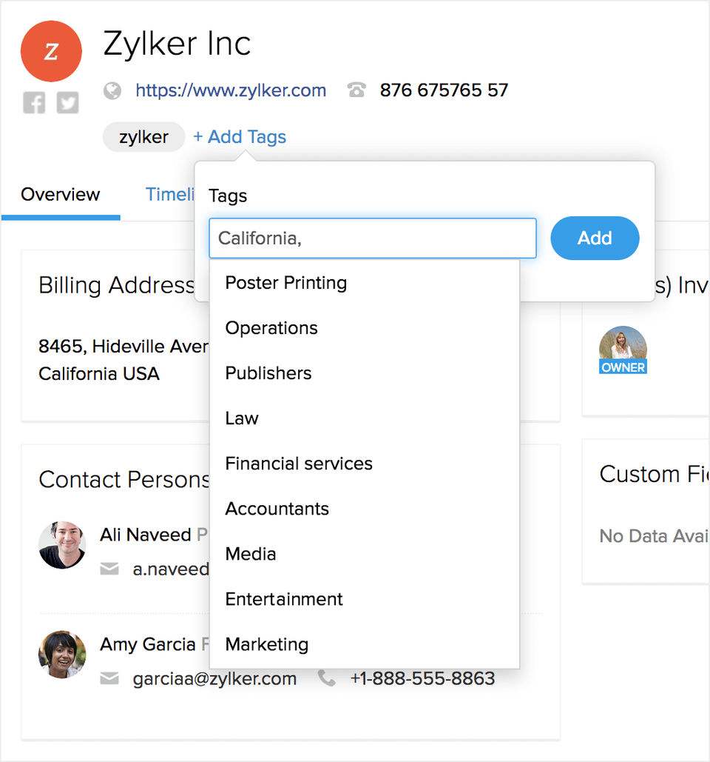Screen dimensions: 710x762
Task: Click the existing zylker tag chip
Action: tap(143, 137)
